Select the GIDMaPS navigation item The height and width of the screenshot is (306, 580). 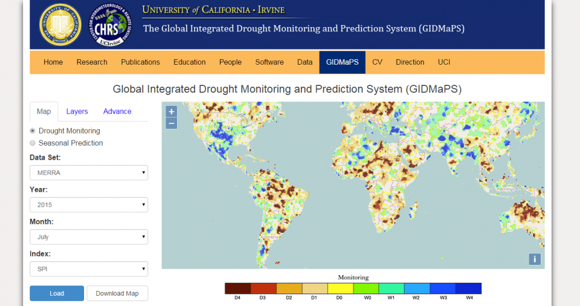342,62
